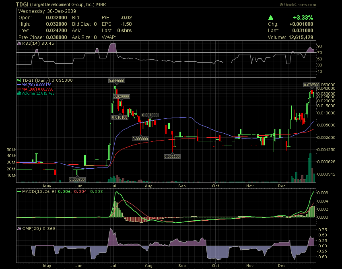Image resolution: width=342 pixels, height=269 pixels.
Task: Click the CMF(20) indicator icon
Action: [19, 228]
